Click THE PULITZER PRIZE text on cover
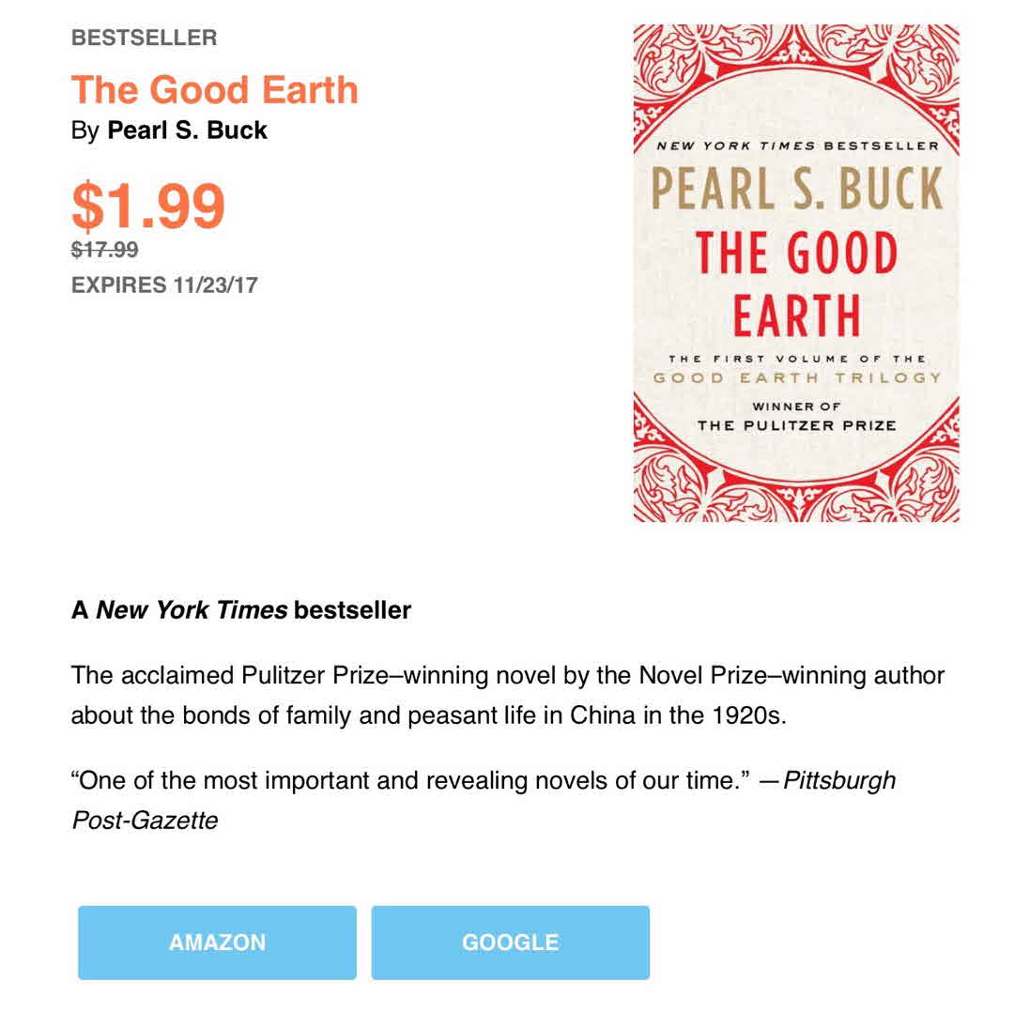This screenshot has width=1014, height=1014. [796, 425]
